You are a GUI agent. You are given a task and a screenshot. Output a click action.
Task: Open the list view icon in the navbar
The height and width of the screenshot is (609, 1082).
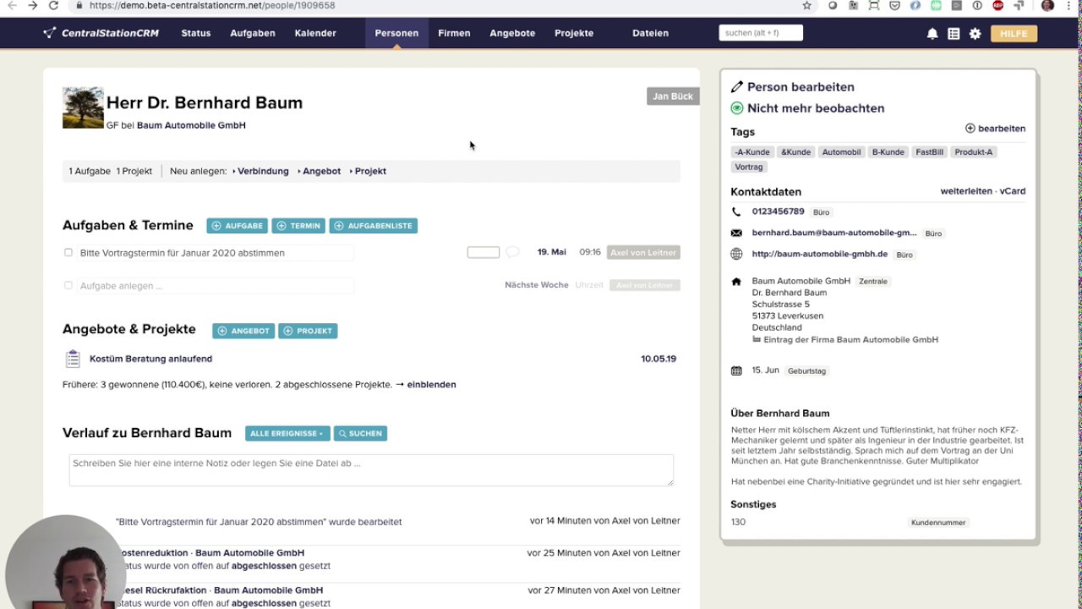(954, 34)
